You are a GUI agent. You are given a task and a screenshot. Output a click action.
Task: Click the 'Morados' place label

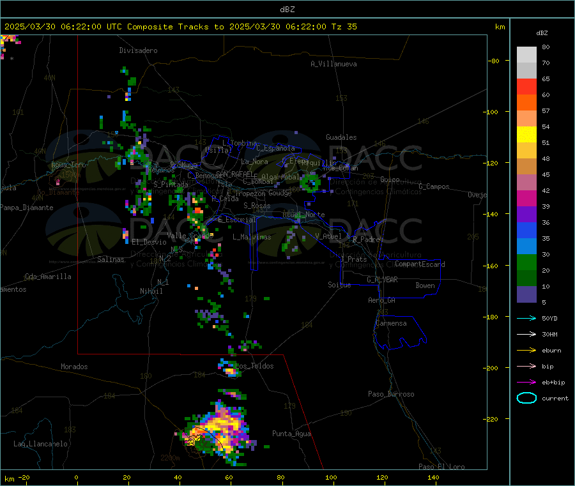click(x=74, y=367)
